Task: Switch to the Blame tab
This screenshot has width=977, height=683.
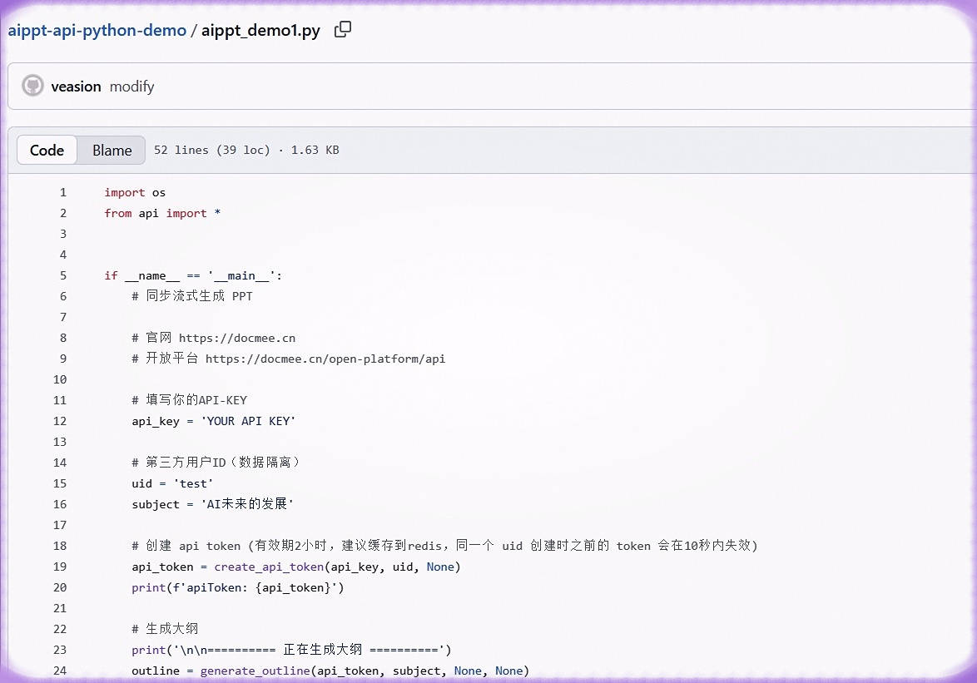Action: coord(112,150)
